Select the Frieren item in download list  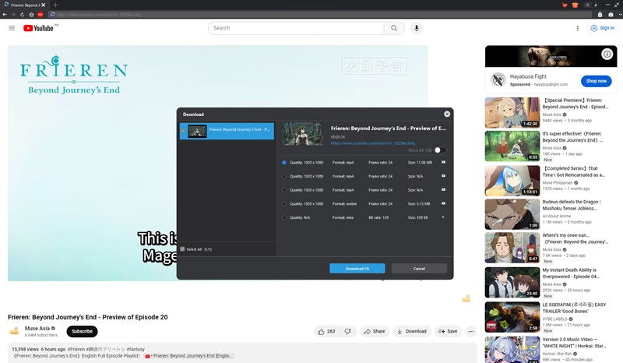[x=227, y=131]
